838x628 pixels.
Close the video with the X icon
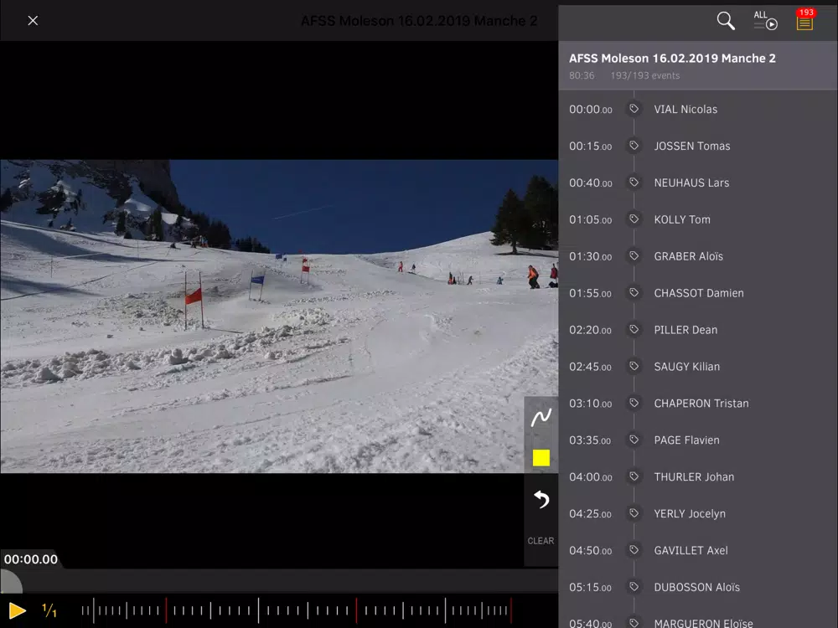(x=33, y=20)
